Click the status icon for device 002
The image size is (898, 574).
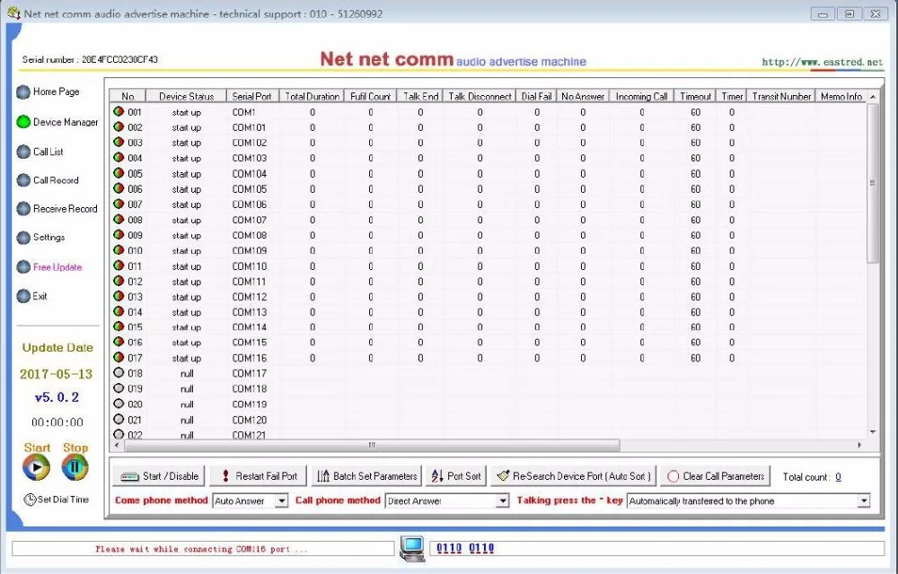click(119, 127)
